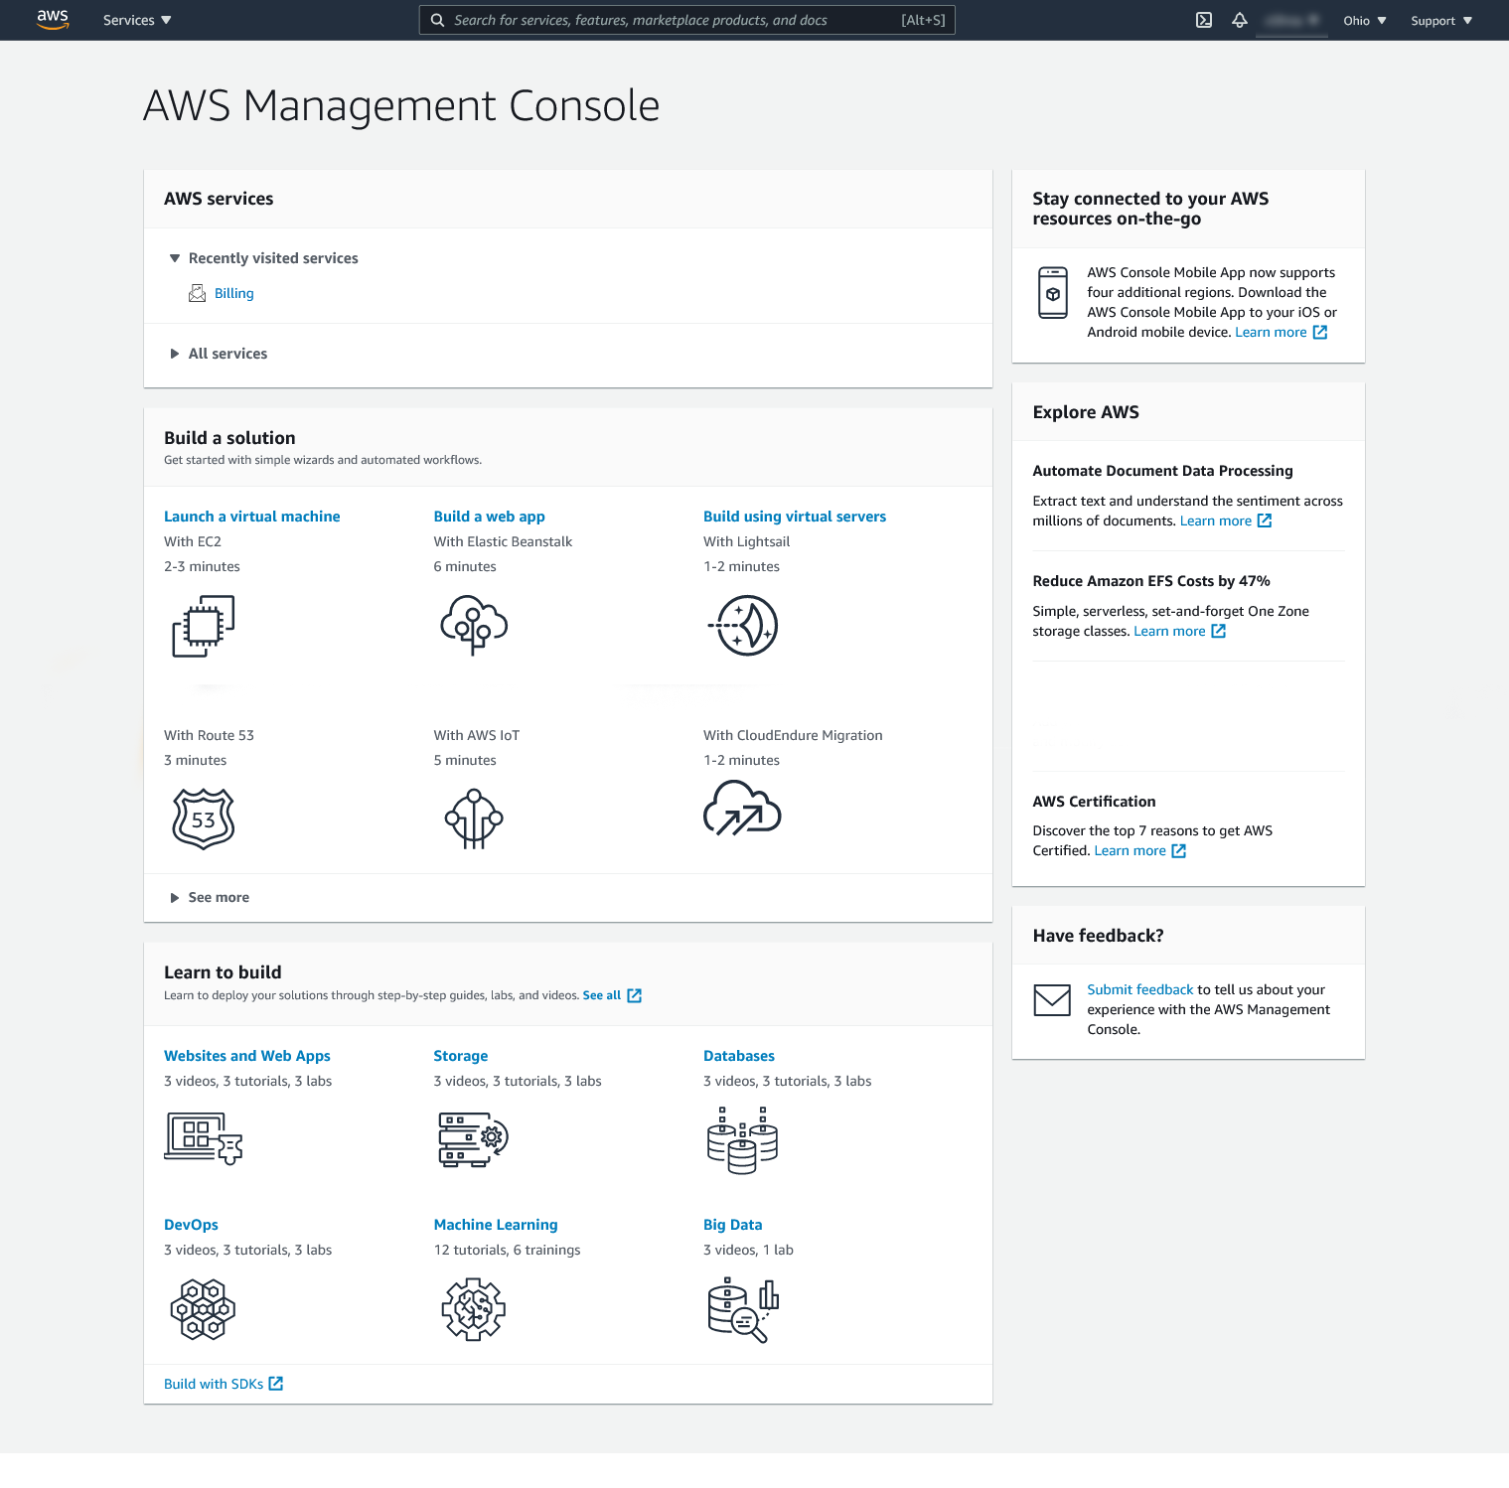
Task: Open Big Data learning link
Action: click(x=733, y=1225)
